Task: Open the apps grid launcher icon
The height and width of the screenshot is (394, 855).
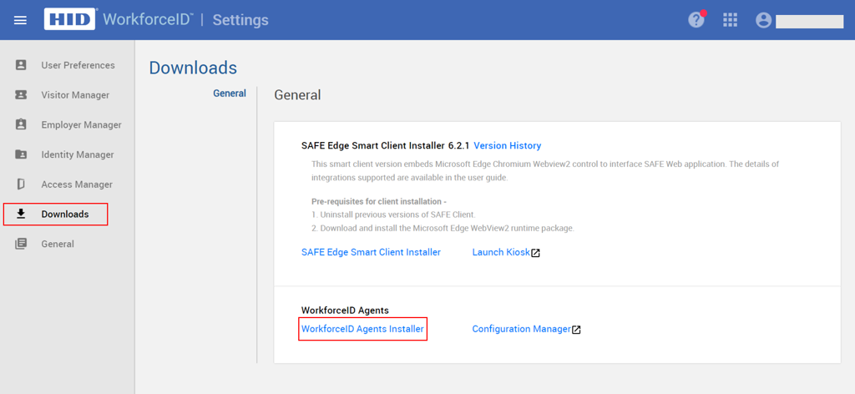Action: [730, 20]
